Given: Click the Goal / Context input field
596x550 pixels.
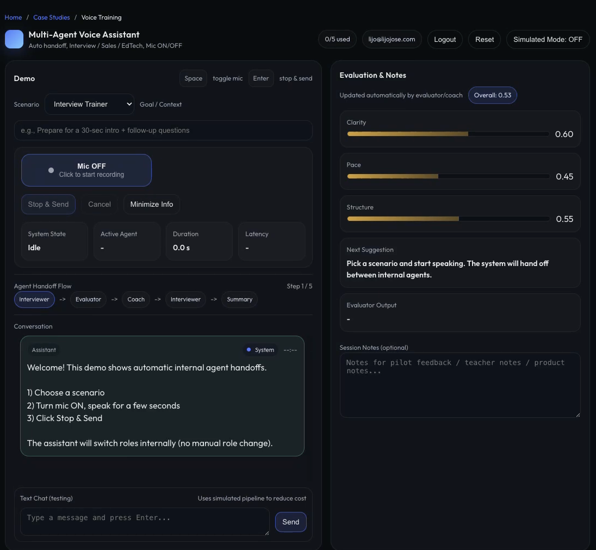Looking at the screenshot, I should 163,130.
